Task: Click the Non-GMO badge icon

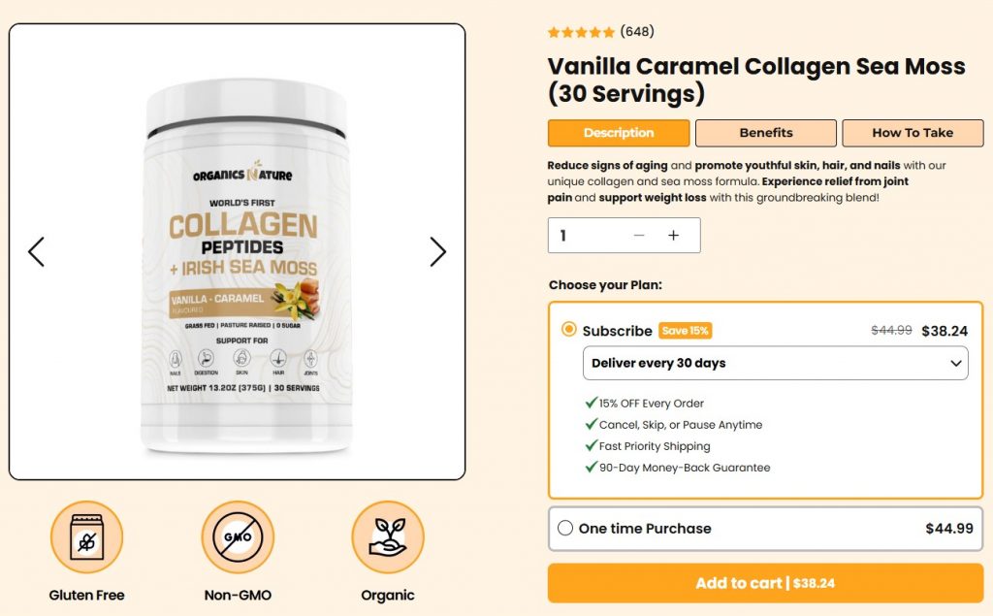Action: pos(238,536)
